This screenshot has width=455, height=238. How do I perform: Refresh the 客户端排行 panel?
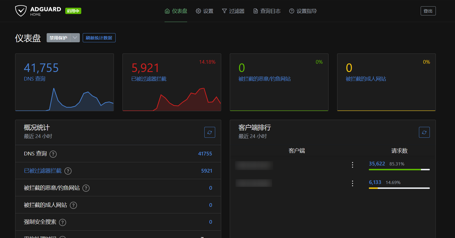pyautogui.click(x=424, y=132)
